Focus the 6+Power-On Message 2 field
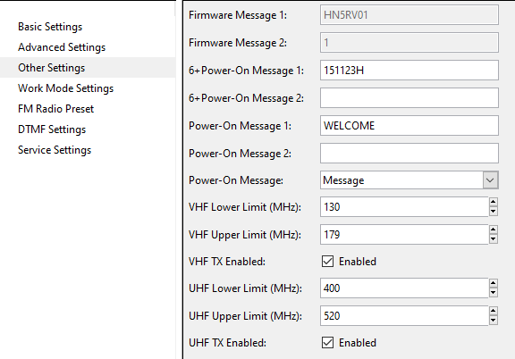This screenshot has width=515, height=359. pyautogui.click(x=409, y=98)
